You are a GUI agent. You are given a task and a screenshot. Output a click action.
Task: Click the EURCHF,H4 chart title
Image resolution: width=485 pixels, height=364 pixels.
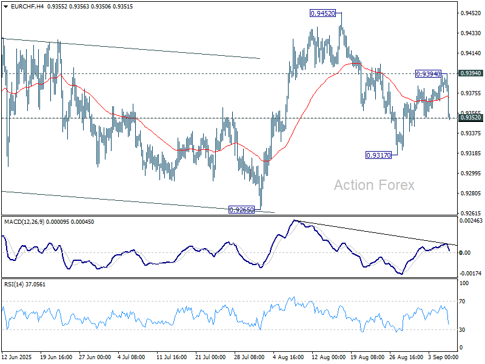tap(22, 6)
